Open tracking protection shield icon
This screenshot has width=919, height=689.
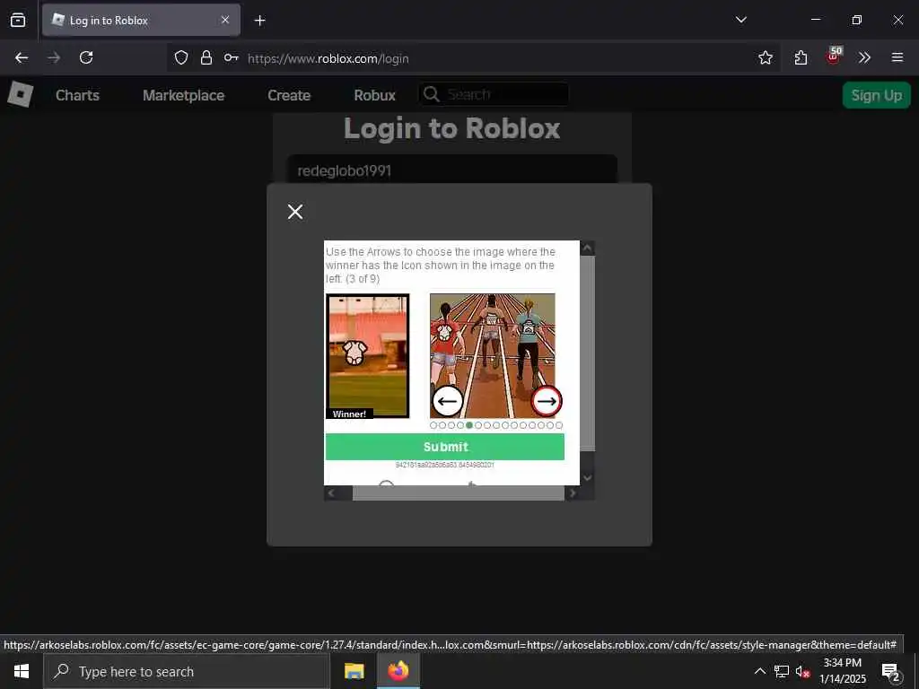[x=181, y=57]
